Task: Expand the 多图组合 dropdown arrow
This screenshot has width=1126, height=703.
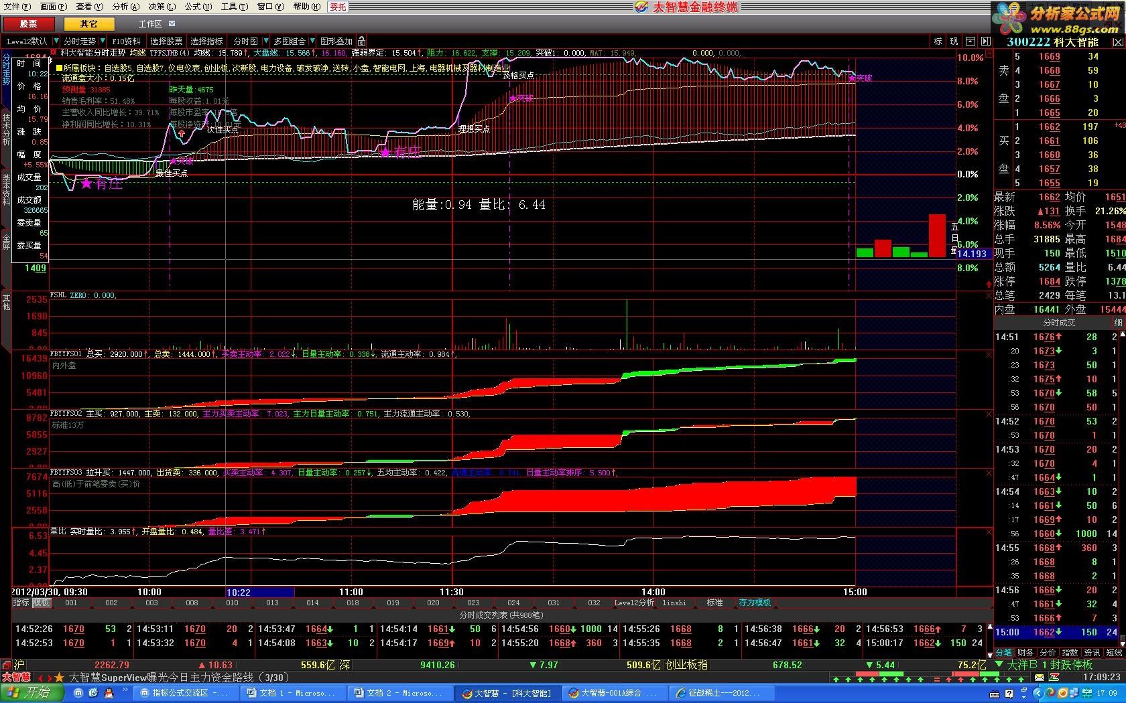Action: pyautogui.click(x=313, y=42)
